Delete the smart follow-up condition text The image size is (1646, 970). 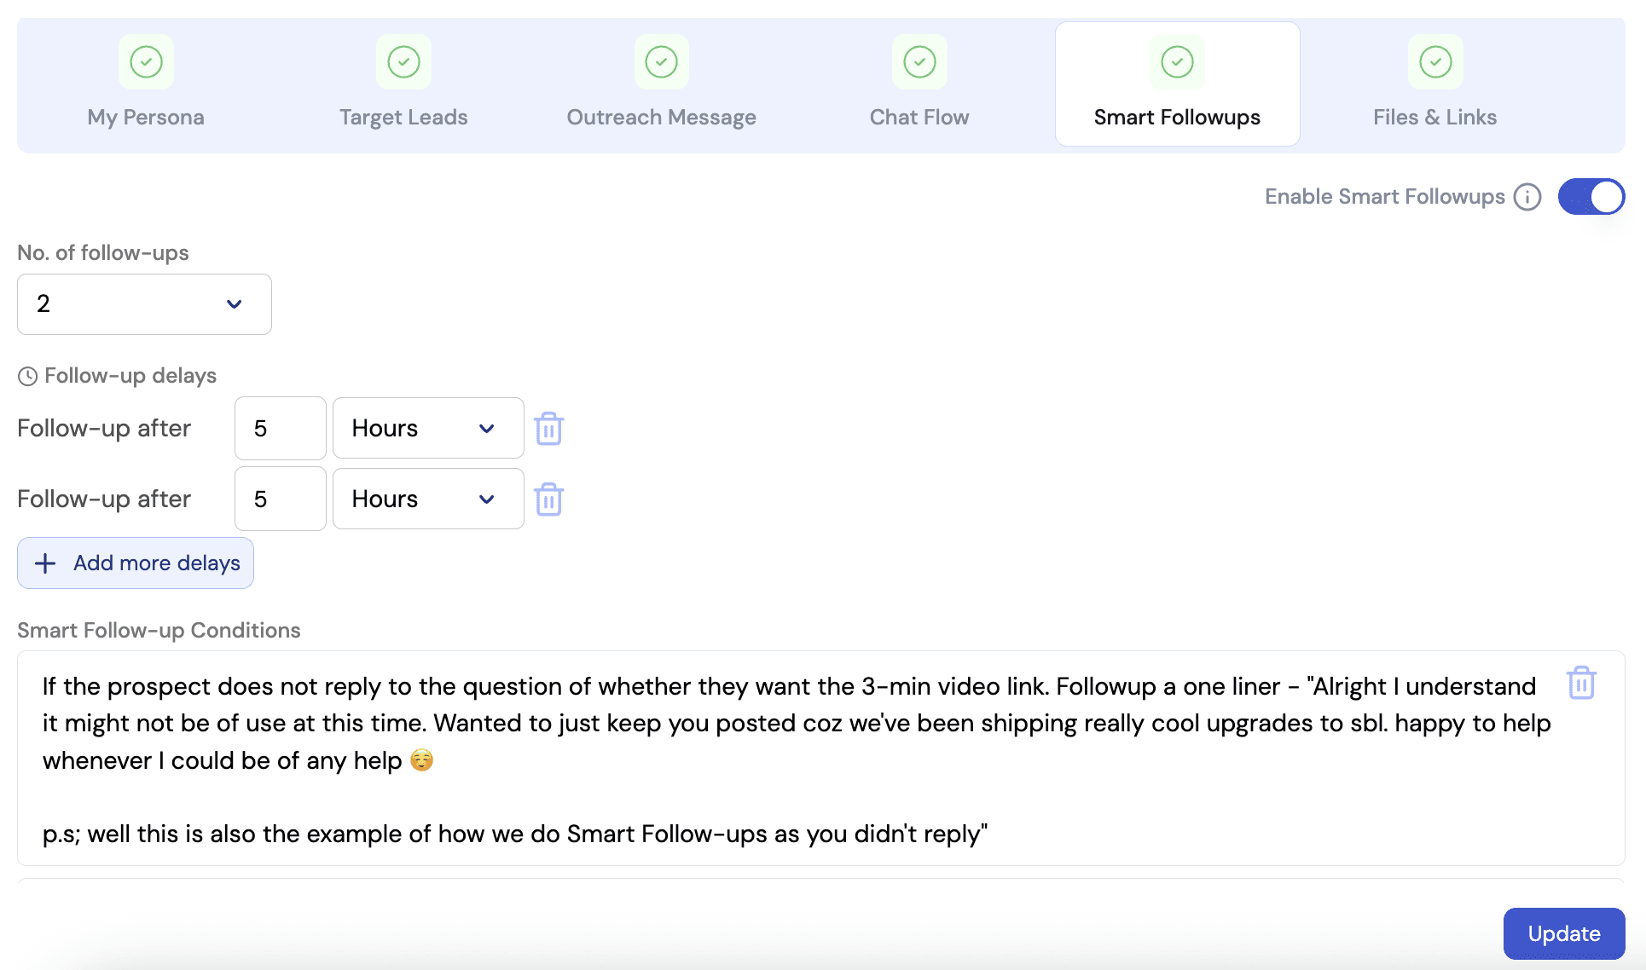click(x=1580, y=683)
